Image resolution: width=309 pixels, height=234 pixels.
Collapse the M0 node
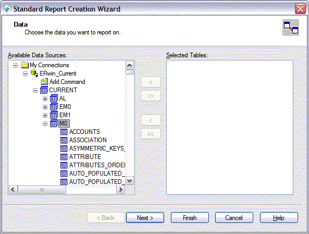click(45, 124)
